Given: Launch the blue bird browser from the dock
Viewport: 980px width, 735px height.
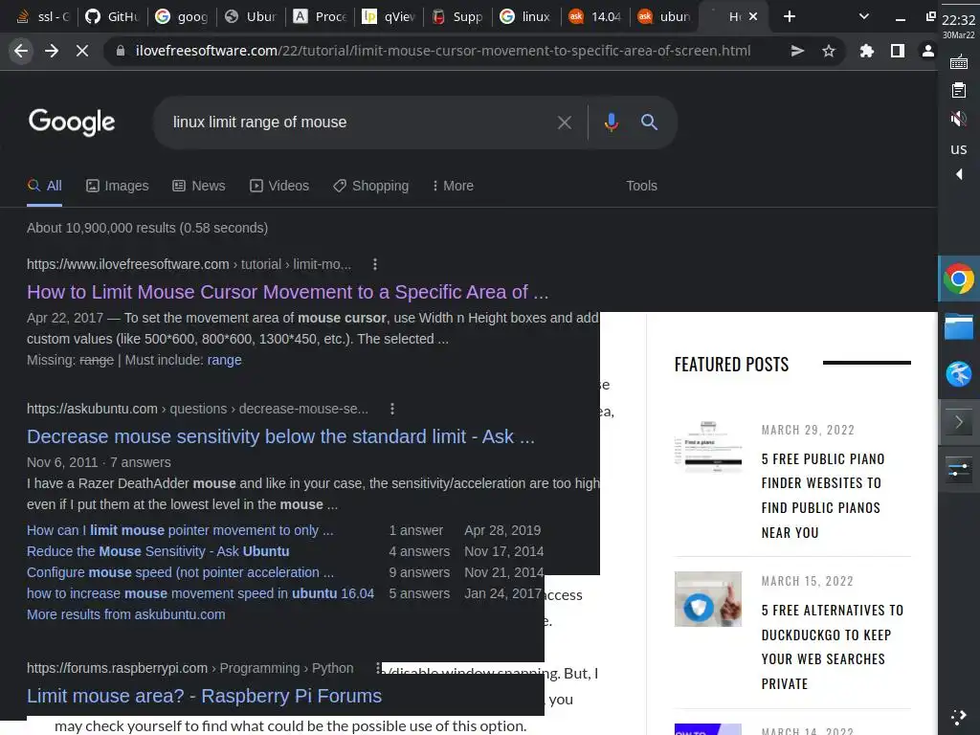Looking at the screenshot, I should click(959, 374).
